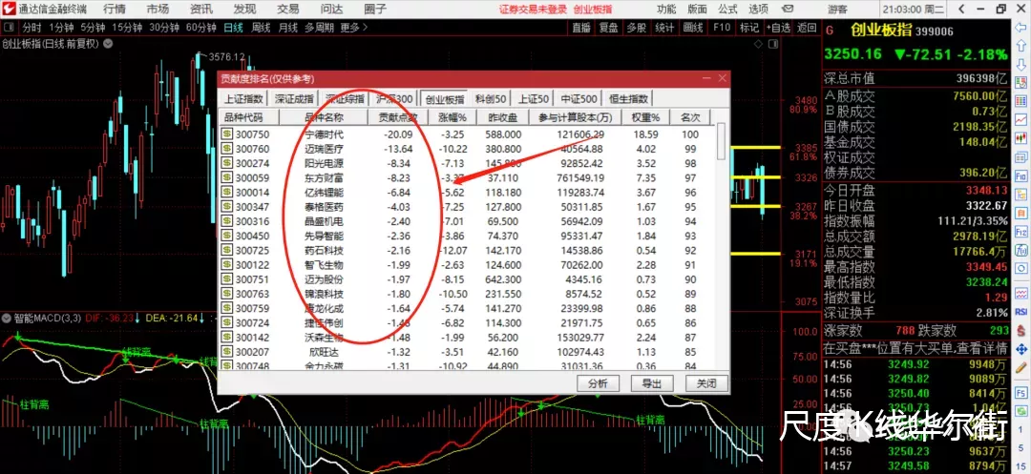Click the down arrow icon in right sidebar
The image size is (1031, 474).
(1021, 64)
